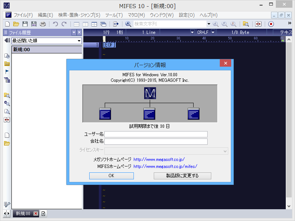295x221 pixels.
Task: Select the magnifier search icon before the search box
Action: click(x=127, y=24)
